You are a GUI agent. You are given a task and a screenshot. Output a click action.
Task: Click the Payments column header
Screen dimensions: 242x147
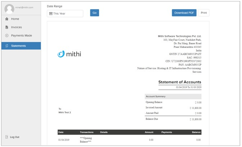pos(166,132)
